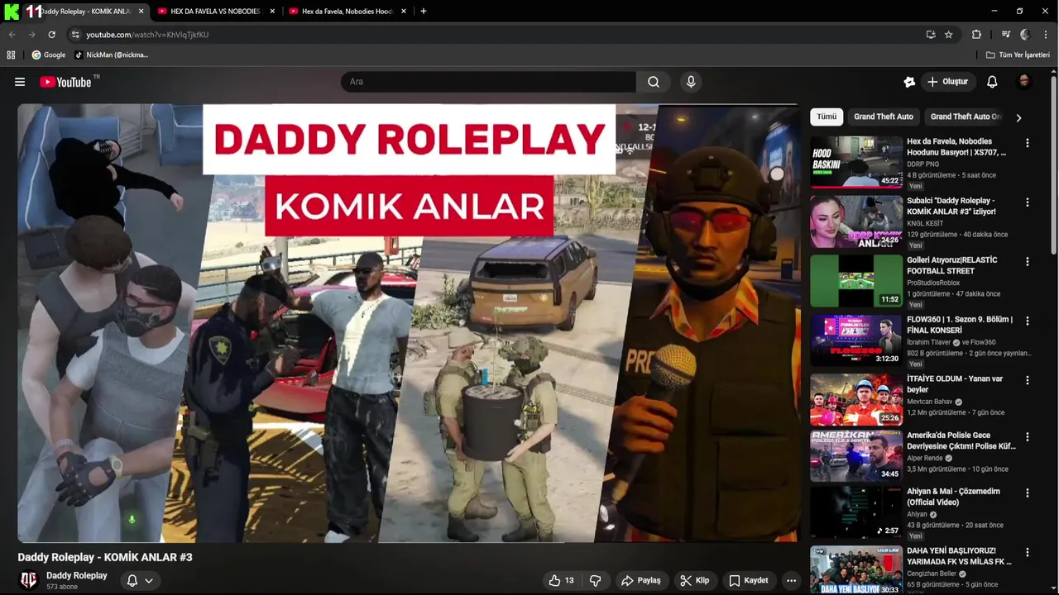Go back to previous page
Image resolution: width=1059 pixels, height=595 pixels.
pos(12,35)
